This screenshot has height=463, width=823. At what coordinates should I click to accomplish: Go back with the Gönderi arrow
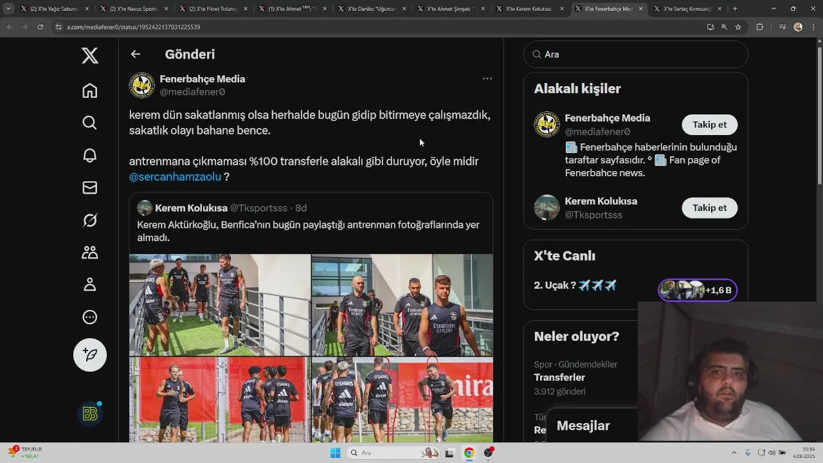coord(135,54)
